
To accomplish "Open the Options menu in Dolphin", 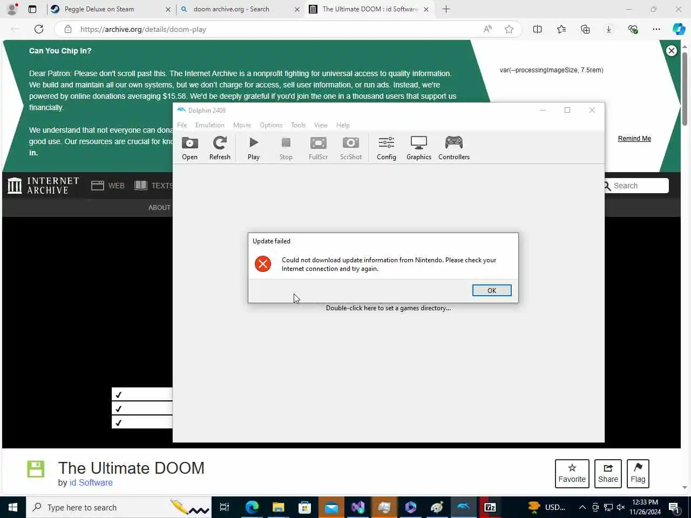I will pos(271,125).
